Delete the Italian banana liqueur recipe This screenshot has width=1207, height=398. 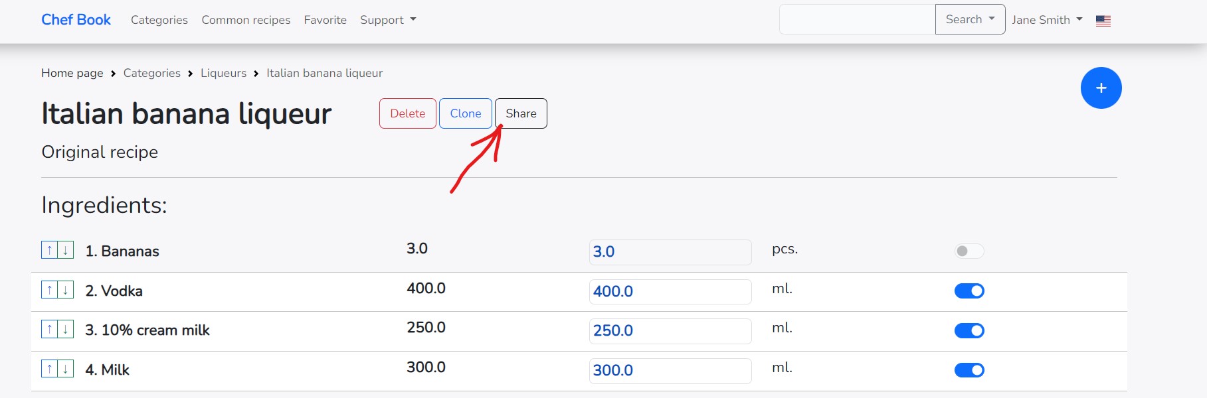[407, 113]
